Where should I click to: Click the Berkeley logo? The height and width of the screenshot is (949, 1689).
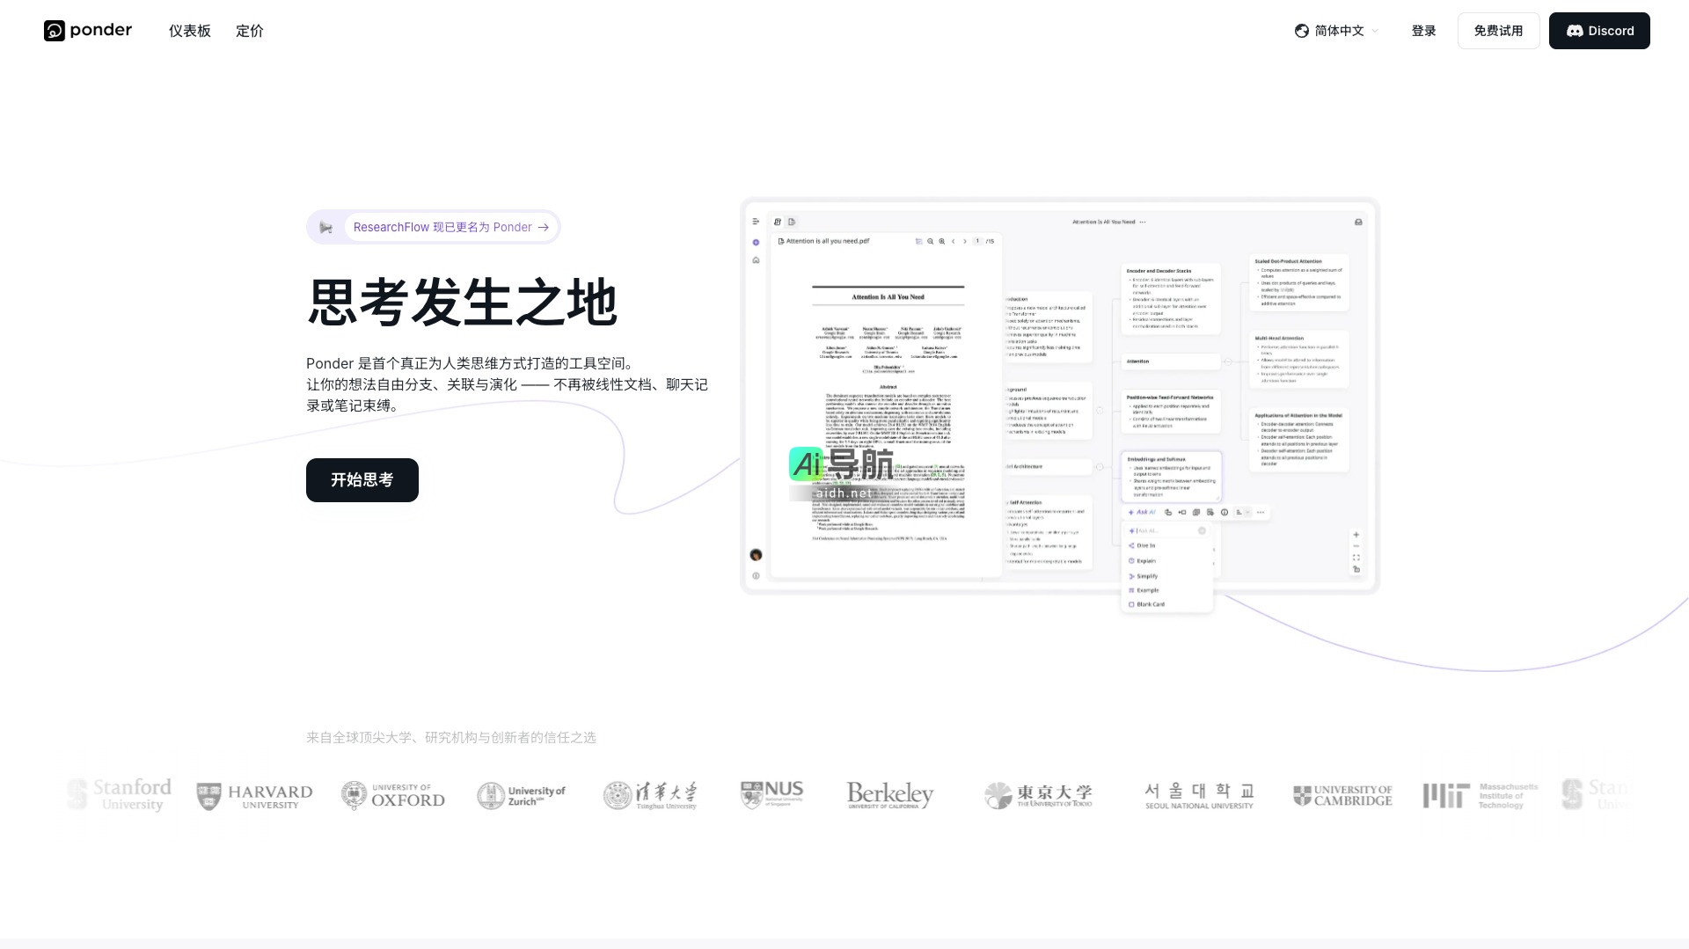(889, 795)
